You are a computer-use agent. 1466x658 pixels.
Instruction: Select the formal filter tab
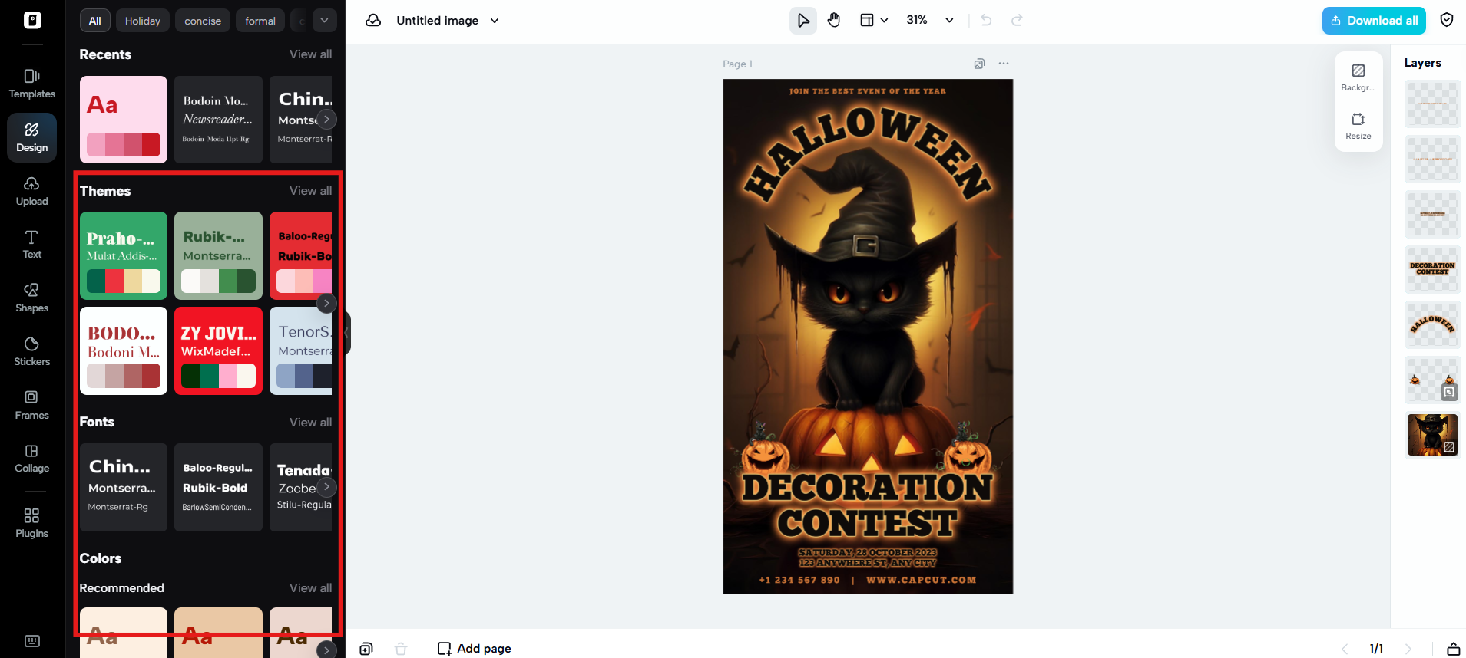click(260, 21)
